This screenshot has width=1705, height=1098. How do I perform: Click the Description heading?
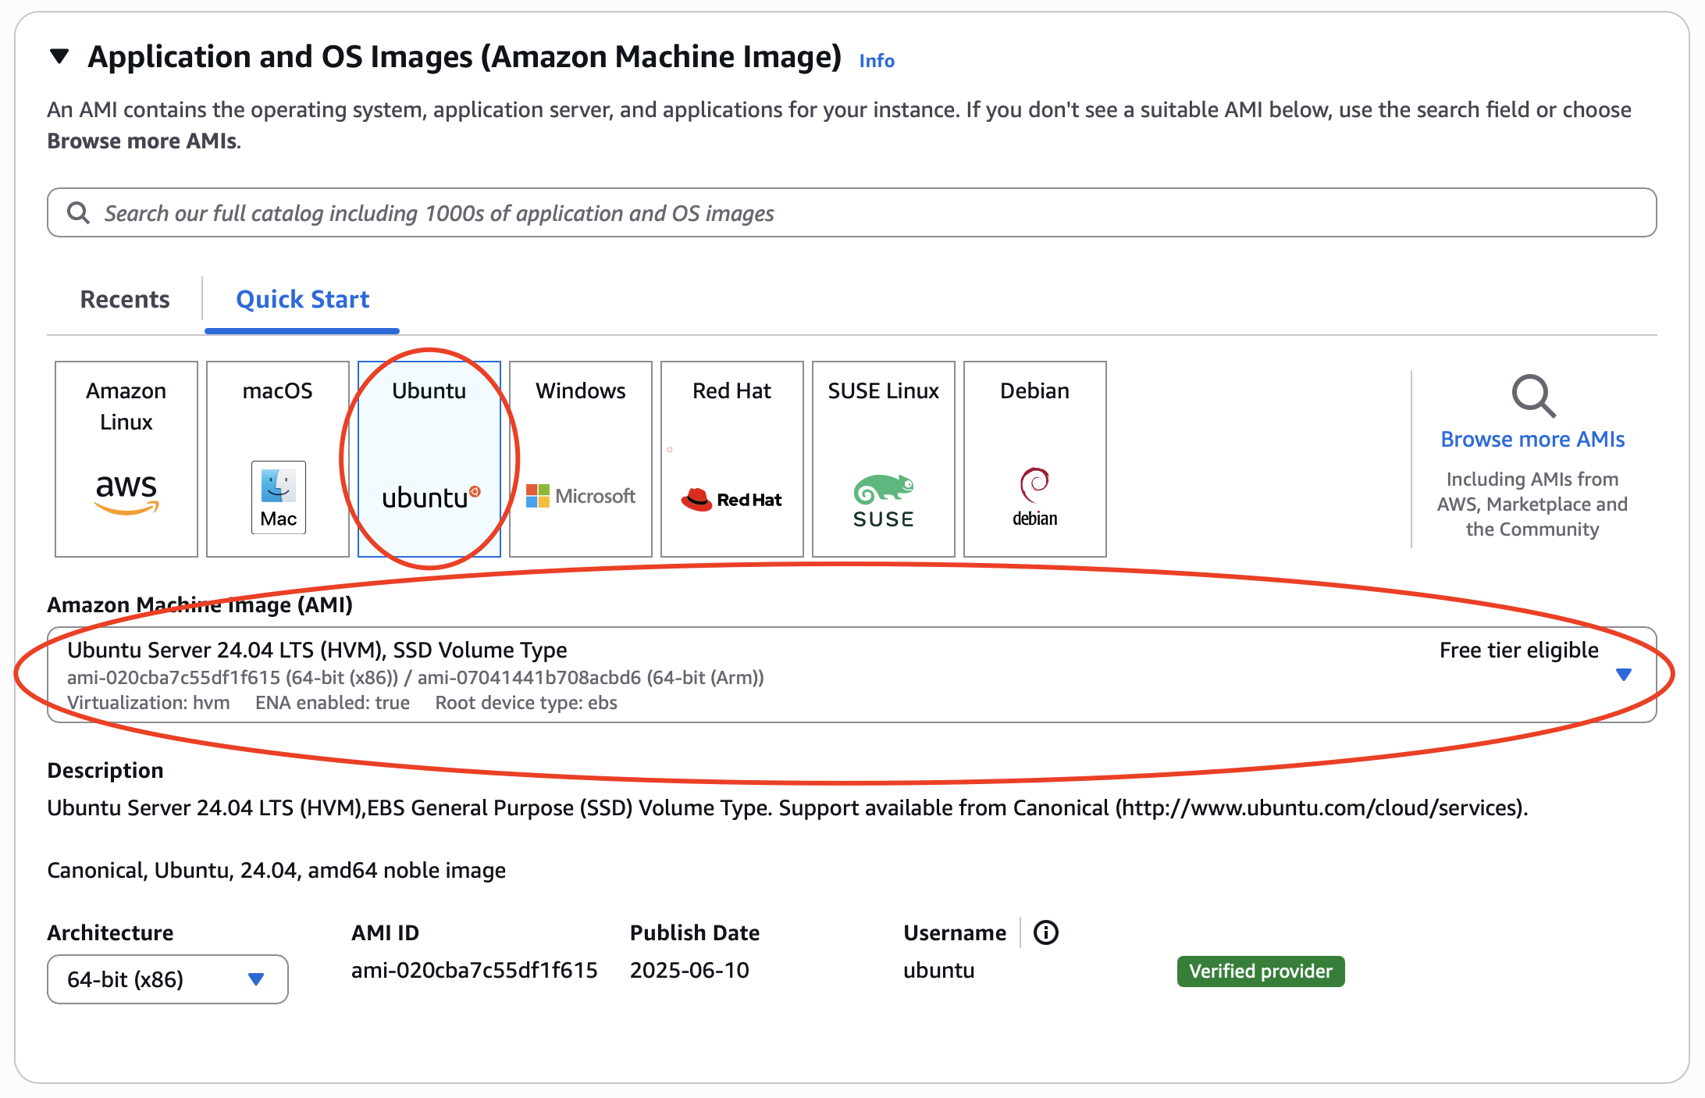point(105,770)
